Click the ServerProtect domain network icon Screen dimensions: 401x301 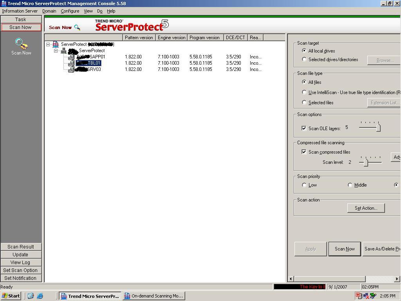point(63,51)
